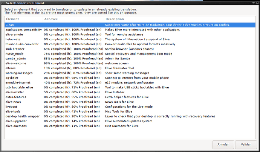
Task: Click the 'Elive Translator Tool' description
Action: pyautogui.click(x=119, y=68)
